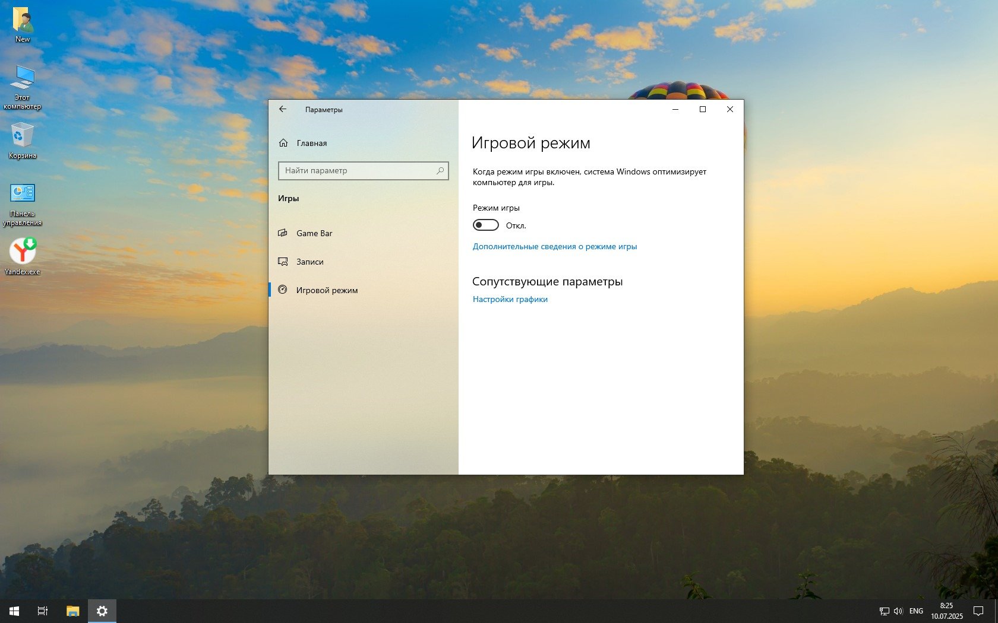Click the search magnifier icon

tap(440, 171)
